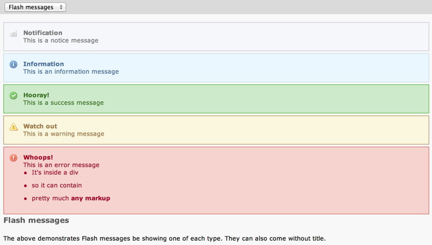Click the green success checkmark icon

click(13, 96)
